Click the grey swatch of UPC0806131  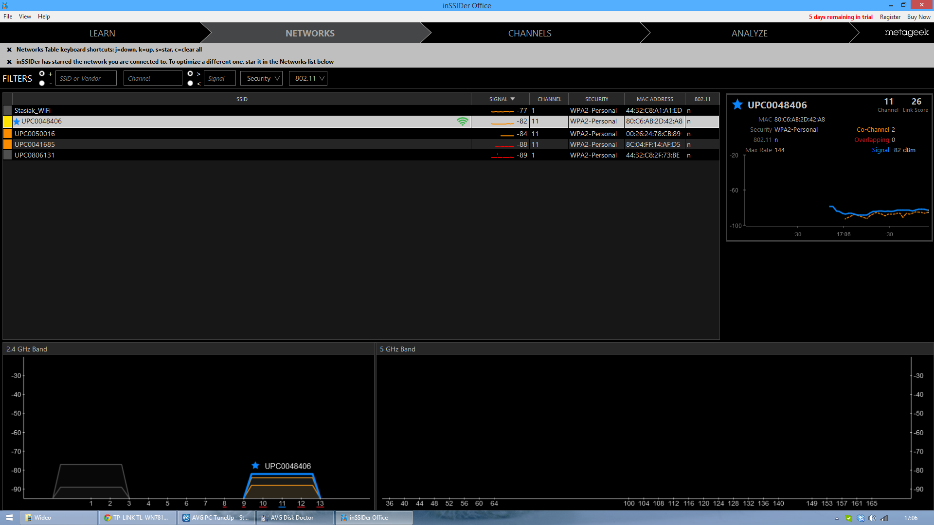point(8,155)
